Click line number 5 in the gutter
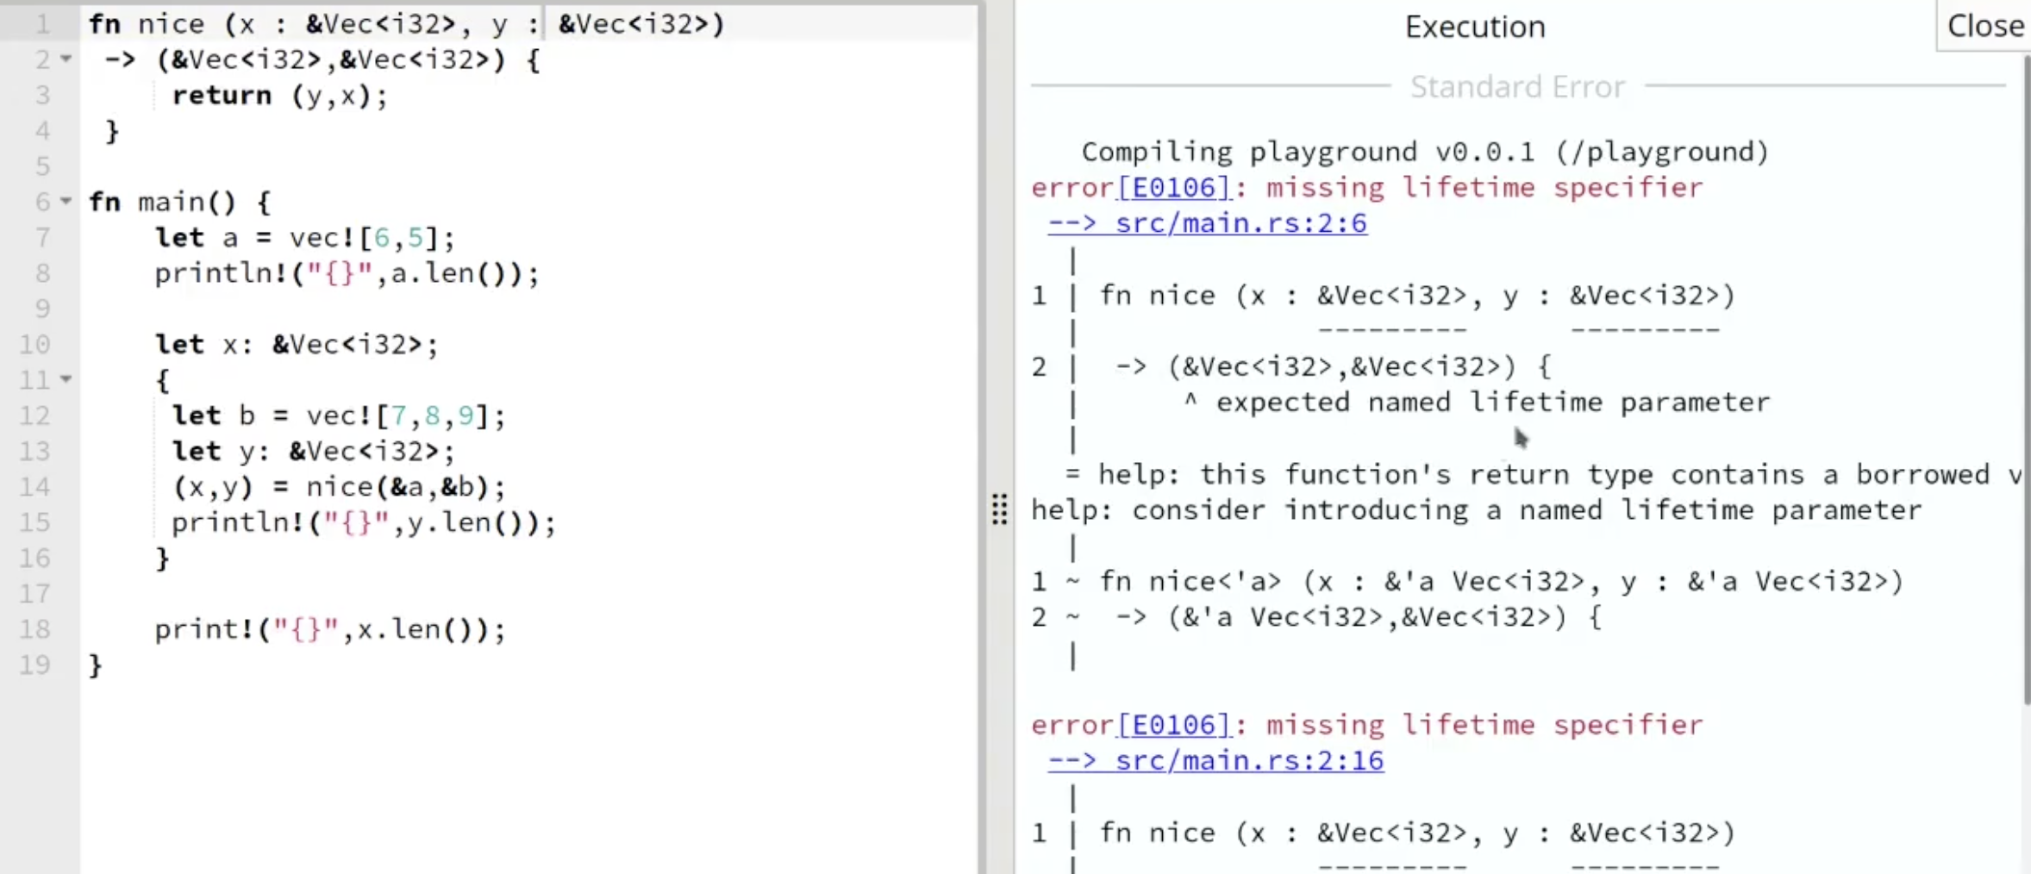2031x874 pixels. (x=42, y=166)
